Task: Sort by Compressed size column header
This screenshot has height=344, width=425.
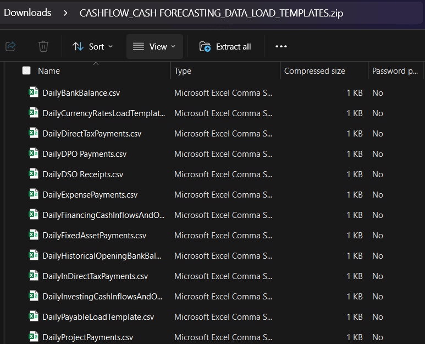Action: coord(314,71)
